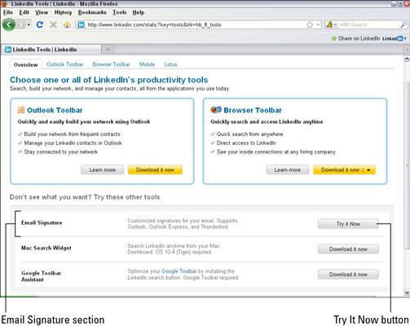Click the LinkedIn site icon in address bar

[x=81, y=24]
